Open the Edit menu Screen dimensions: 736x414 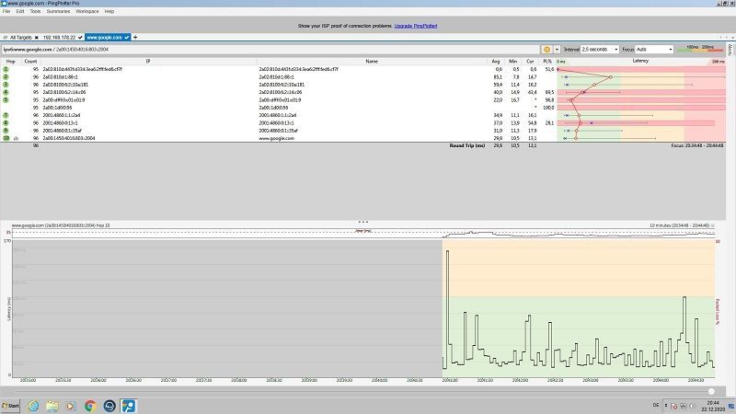[x=19, y=11]
